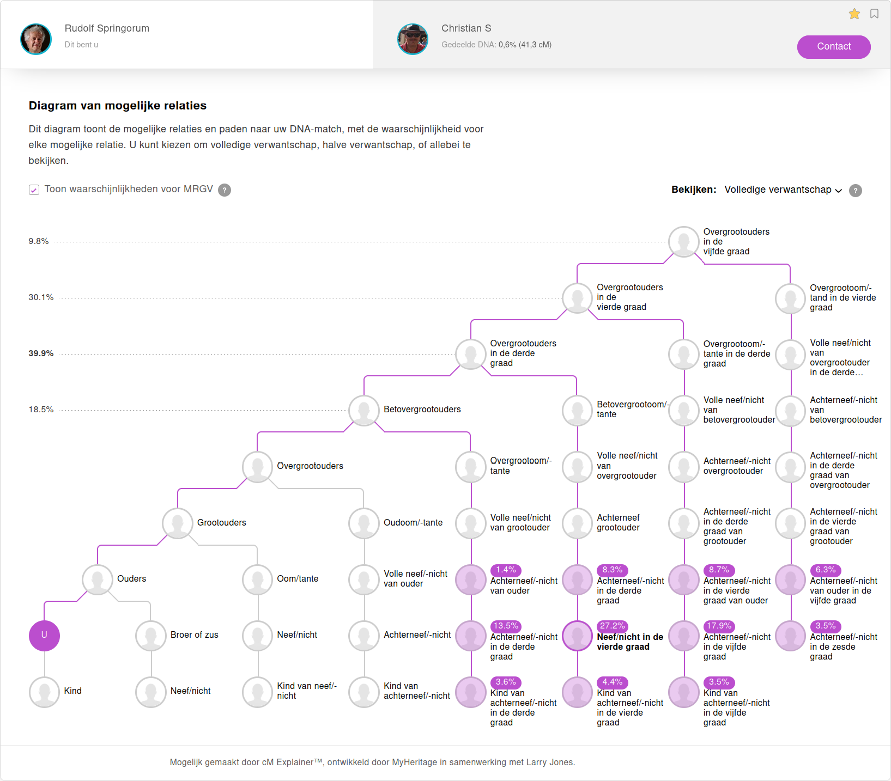Click Christian S's profile photo
This screenshot has width=891, height=781.
(x=413, y=39)
